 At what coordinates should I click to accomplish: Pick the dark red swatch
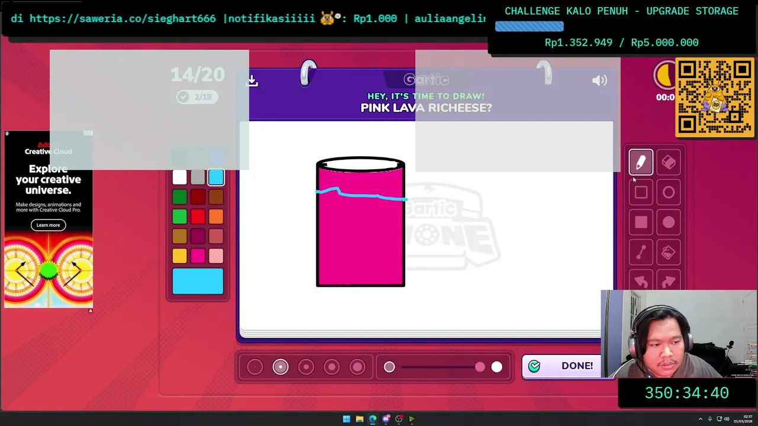click(x=198, y=197)
